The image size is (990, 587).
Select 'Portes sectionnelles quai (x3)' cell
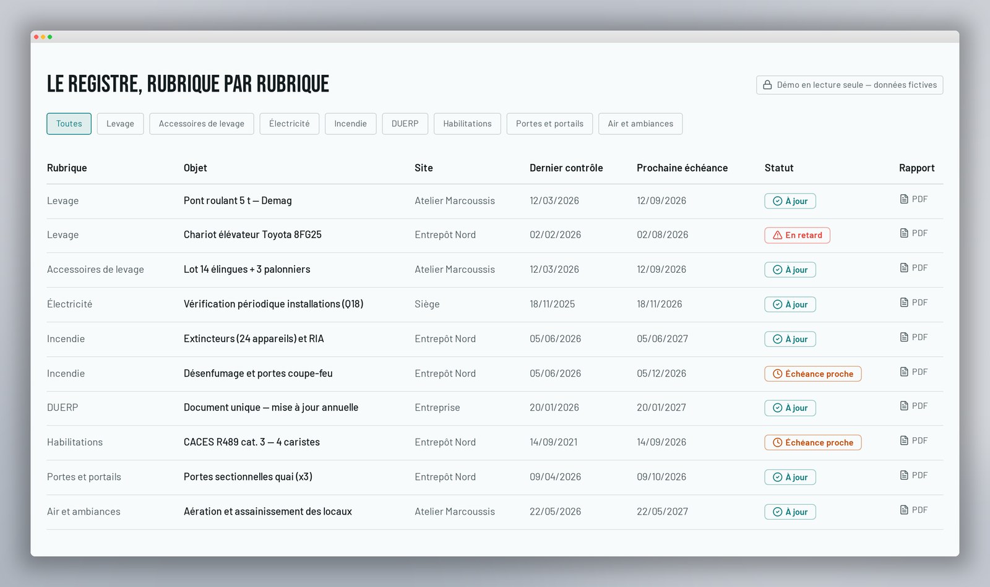tap(248, 476)
